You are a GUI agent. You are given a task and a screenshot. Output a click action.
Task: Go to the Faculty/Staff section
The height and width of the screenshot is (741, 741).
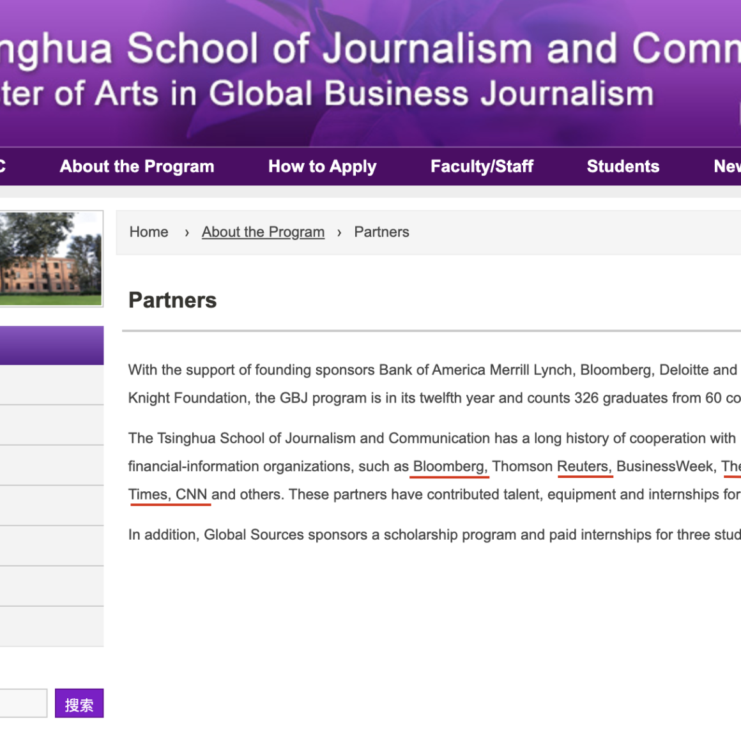click(x=482, y=167)
